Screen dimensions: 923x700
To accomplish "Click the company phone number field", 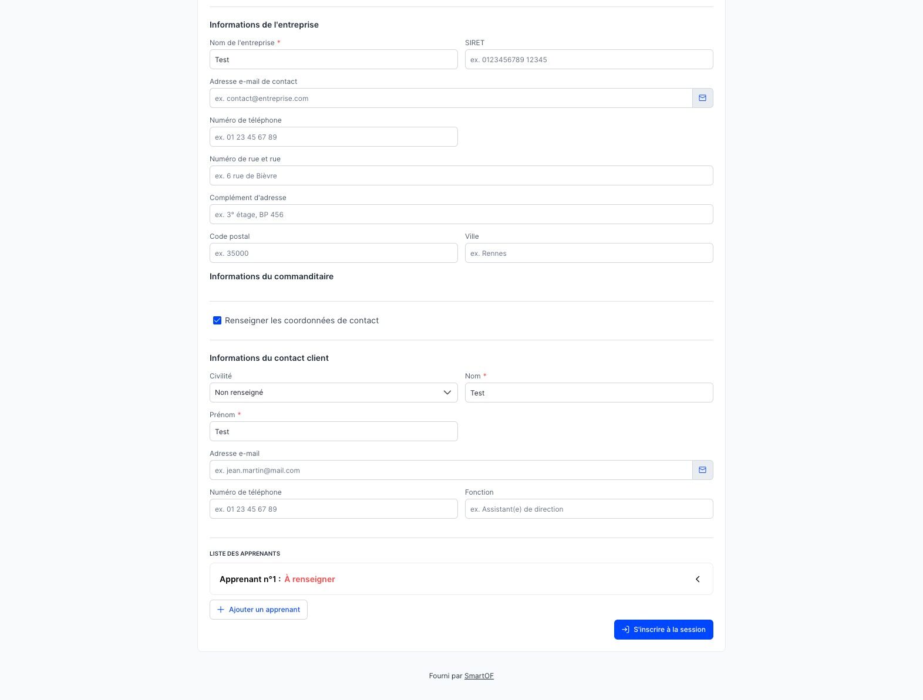I will [334, 137].
